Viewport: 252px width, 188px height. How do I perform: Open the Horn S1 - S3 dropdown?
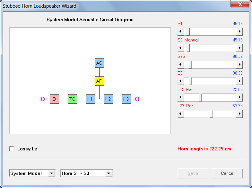pos(109,173)
